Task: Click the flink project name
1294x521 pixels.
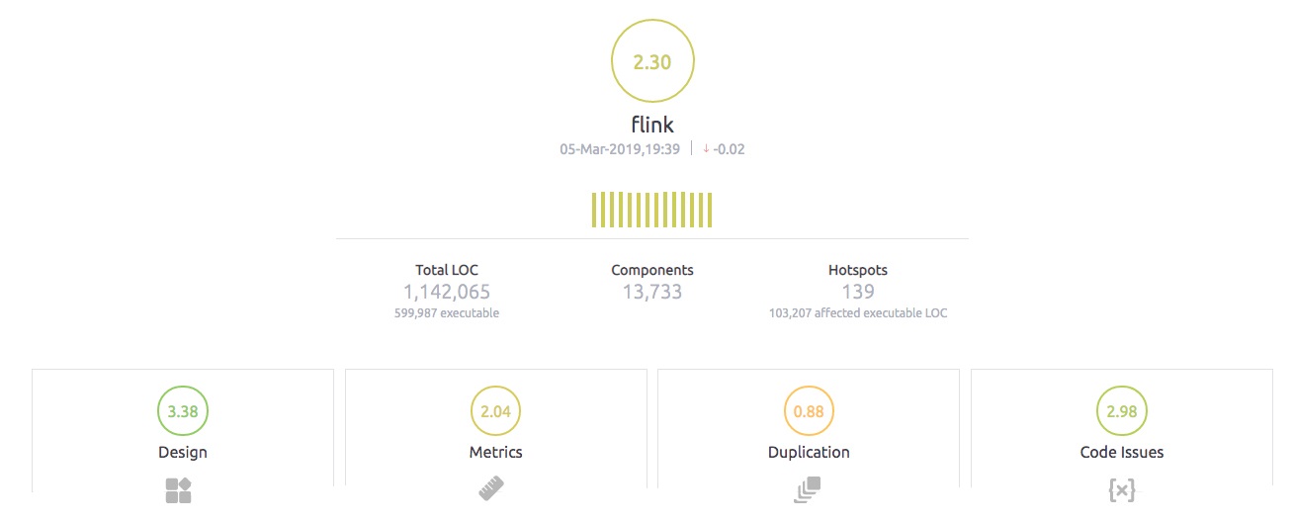Action: click(x=652, y=125)
